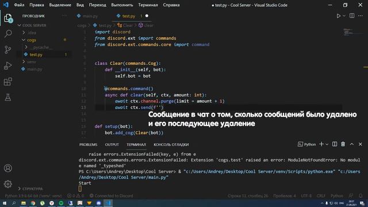Image resolution: width=368 pixels, height=207 pixels.
Task: Open errors and warnings count in status bar
Action: click(x=75, y=195)
